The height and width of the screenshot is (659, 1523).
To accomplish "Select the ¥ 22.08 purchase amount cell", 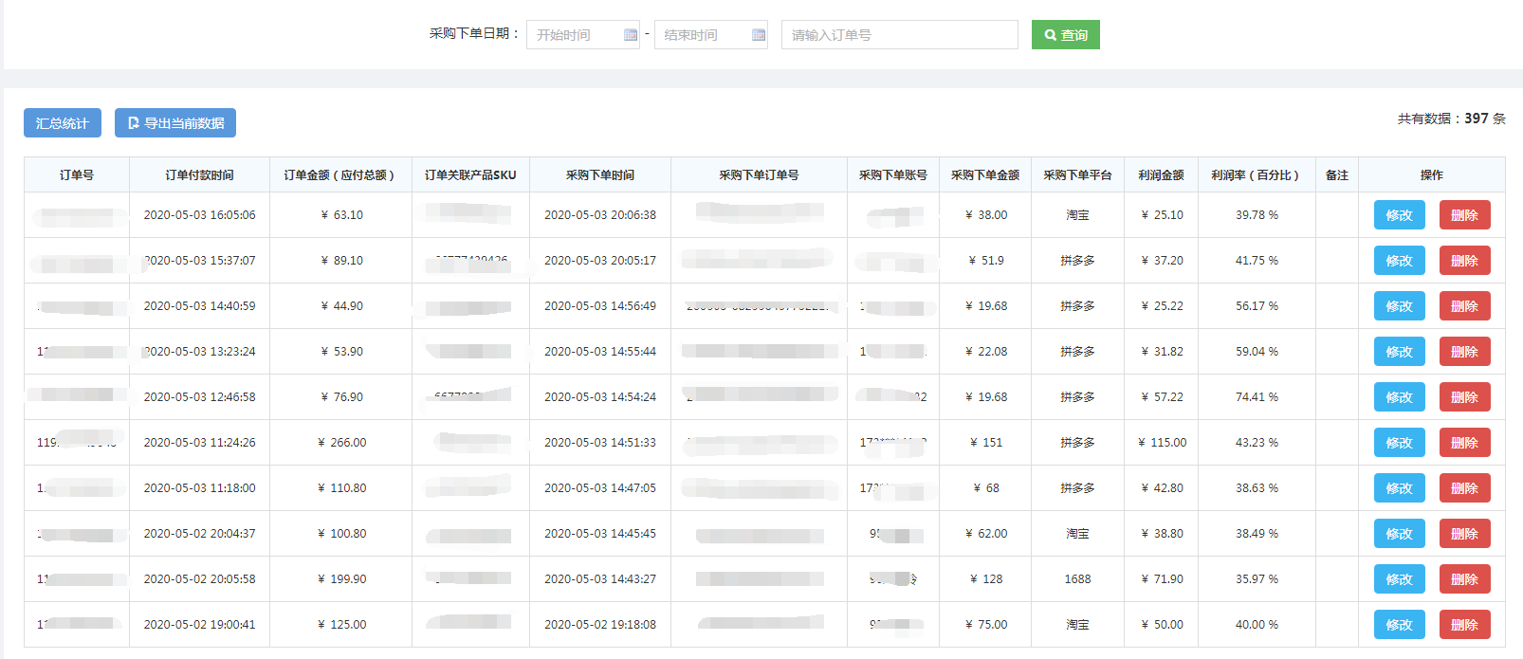I will coord(985,352).
